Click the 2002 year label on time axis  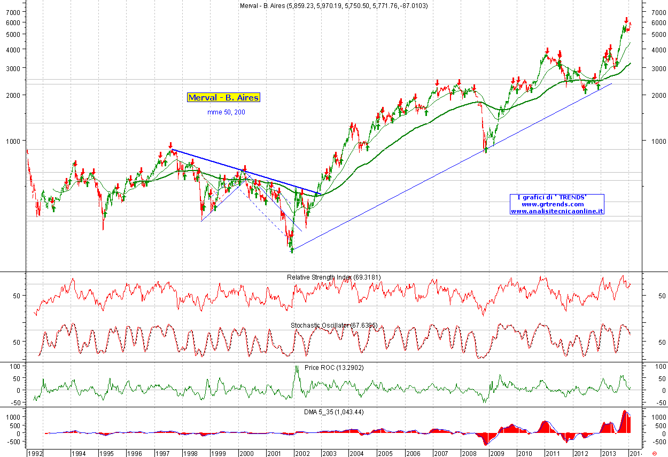302,453
